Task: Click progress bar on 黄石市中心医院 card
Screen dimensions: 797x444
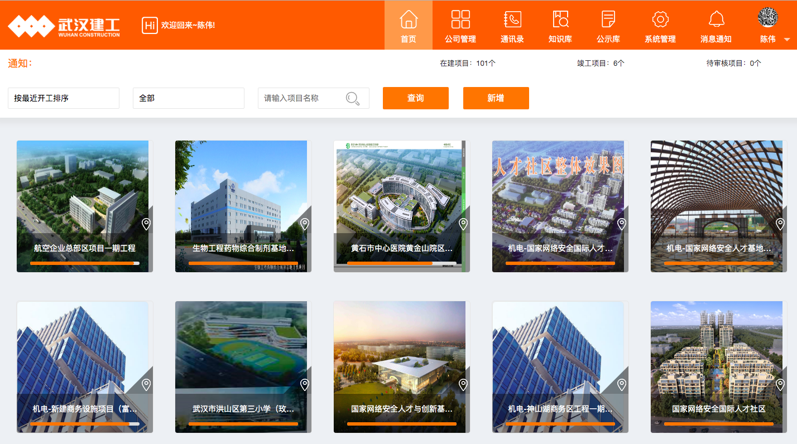Action: point(402,263)
